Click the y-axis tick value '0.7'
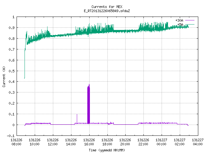 pyautogui.click(x=11, y=49)
